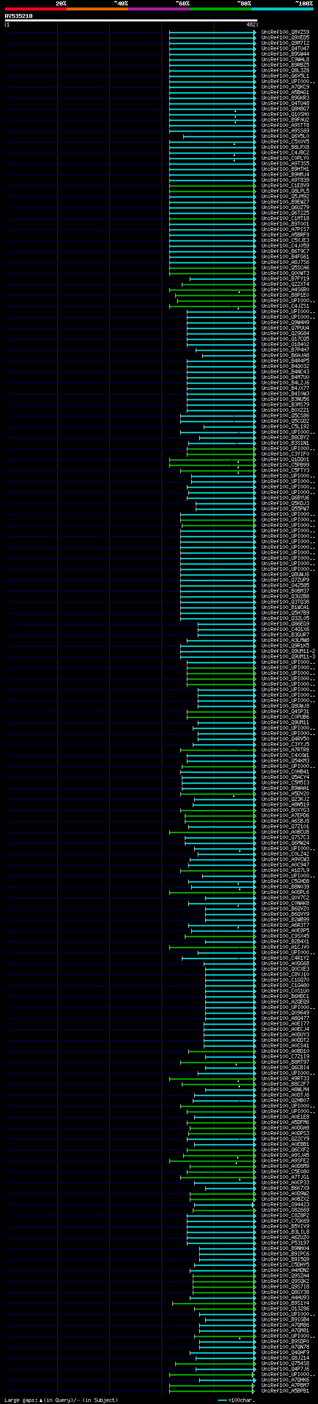Select the UniRef100_Q8UWJ6 label

(285, 574)
